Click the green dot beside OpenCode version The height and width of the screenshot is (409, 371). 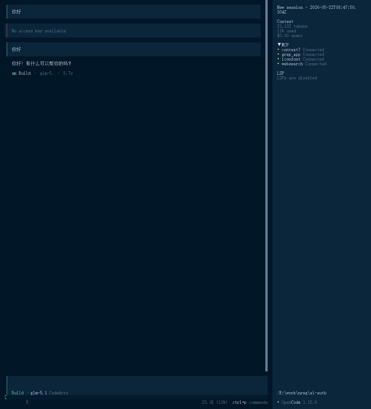click(278, 402)
